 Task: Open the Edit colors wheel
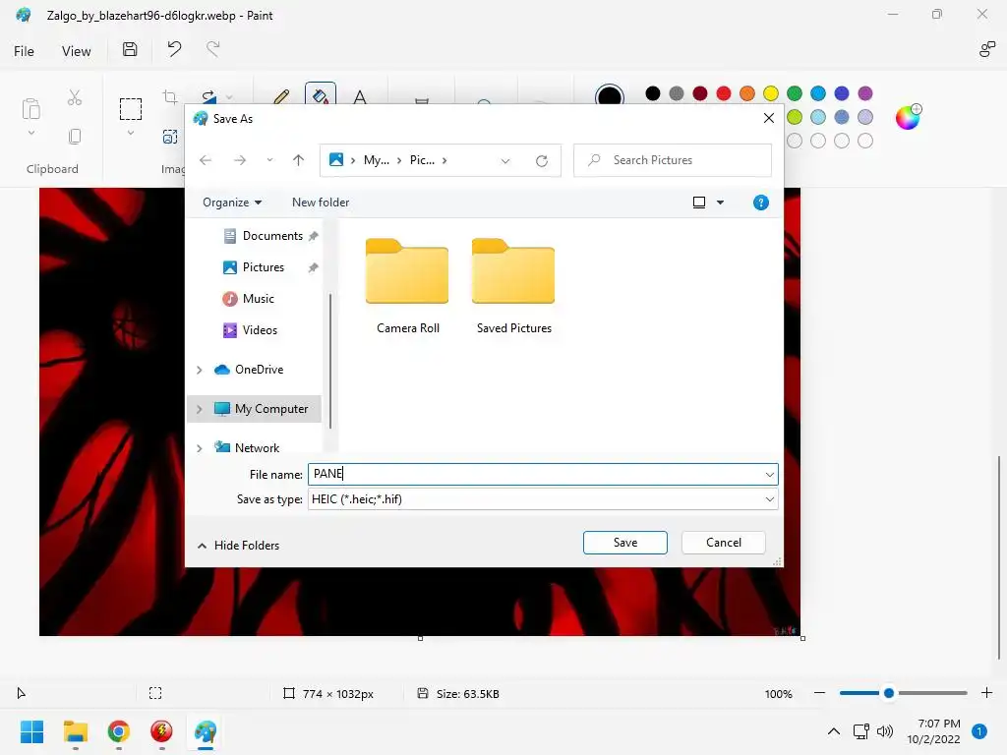(908, 118)
